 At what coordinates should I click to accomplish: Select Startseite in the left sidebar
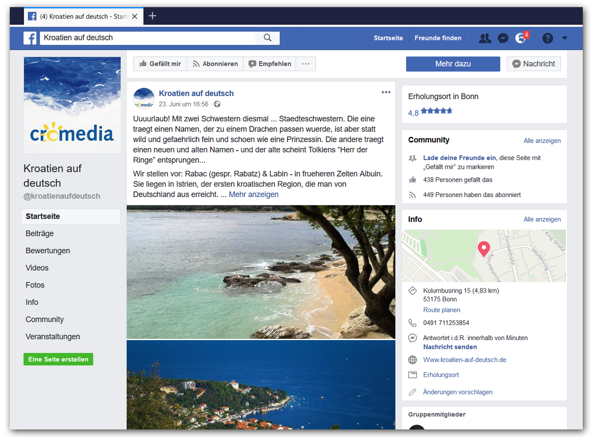point(71,216)
